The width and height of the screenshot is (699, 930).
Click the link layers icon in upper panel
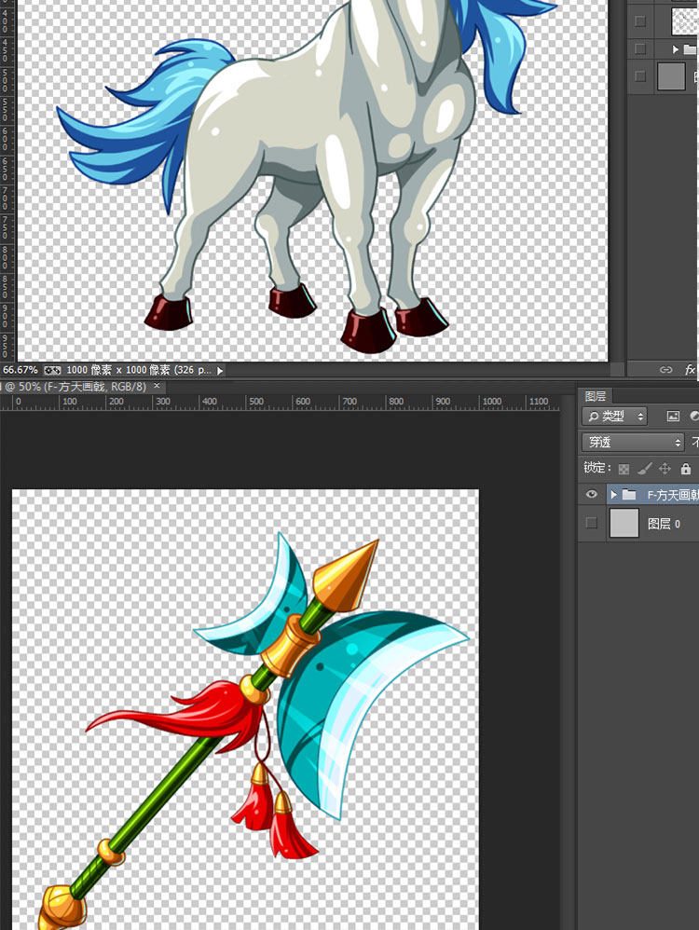(665, 370)
